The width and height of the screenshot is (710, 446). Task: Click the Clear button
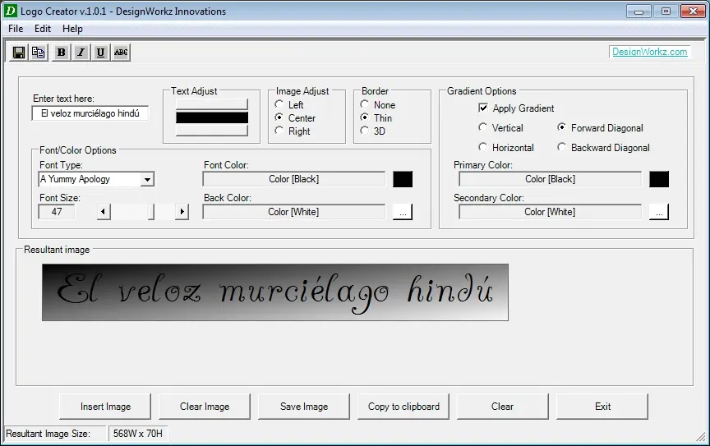tap(503, 407)
